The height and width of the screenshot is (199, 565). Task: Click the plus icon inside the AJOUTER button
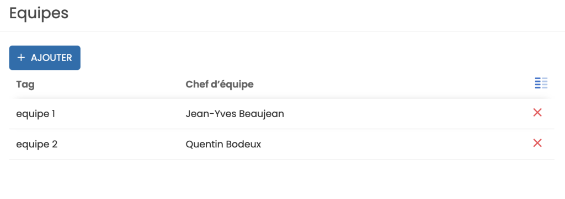(22, 58)
